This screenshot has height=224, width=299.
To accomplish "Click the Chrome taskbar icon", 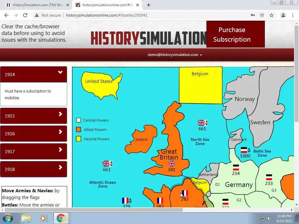I will click(61, 218).
